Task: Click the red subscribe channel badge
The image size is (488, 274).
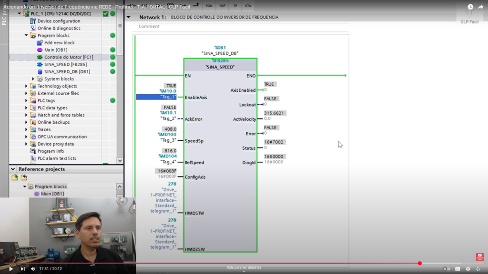Action: click(x=479, y=257)
